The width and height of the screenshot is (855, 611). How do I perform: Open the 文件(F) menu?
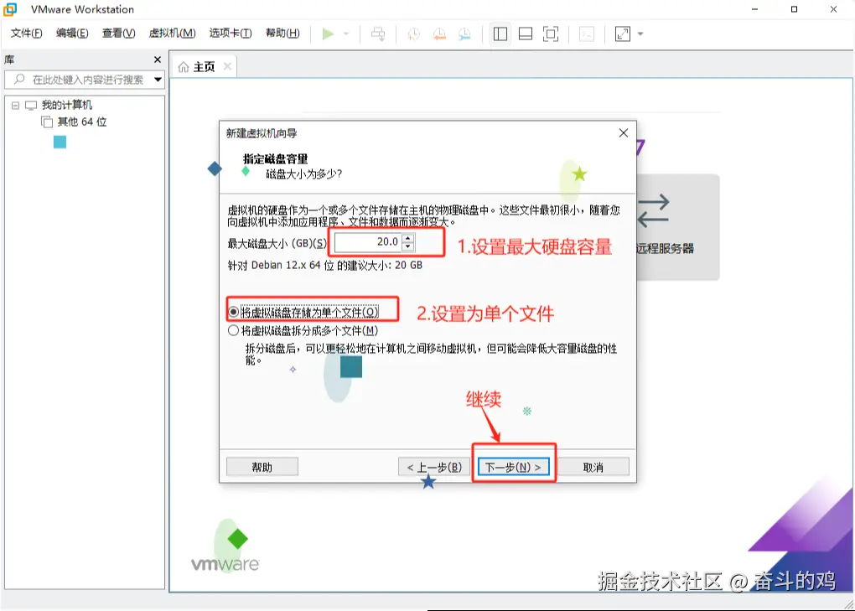pos(26,34)
